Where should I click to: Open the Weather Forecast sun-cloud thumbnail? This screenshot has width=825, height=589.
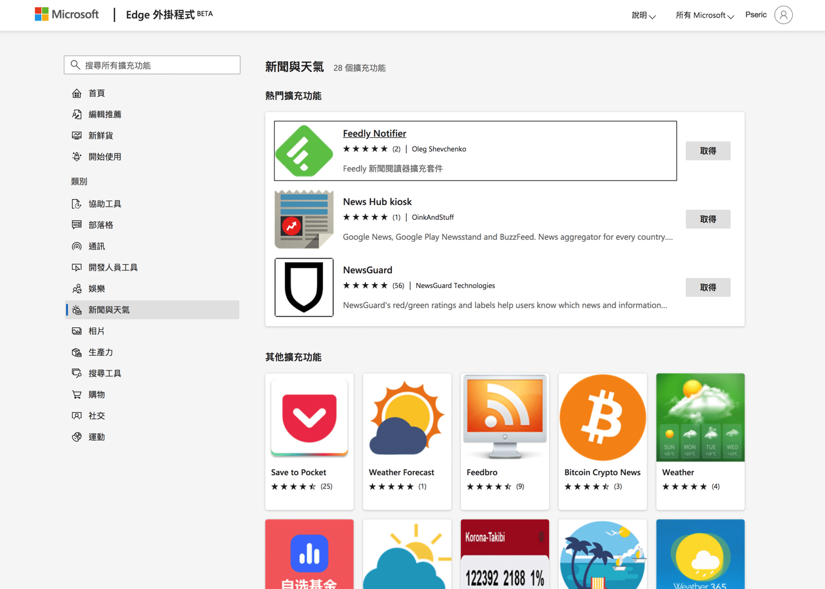[x=407, y=418]
